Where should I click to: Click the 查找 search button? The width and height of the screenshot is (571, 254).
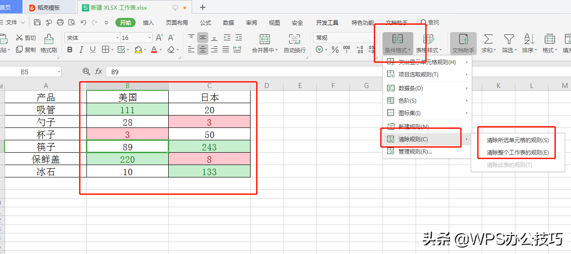pyautogui.click(x=430, y=22)
